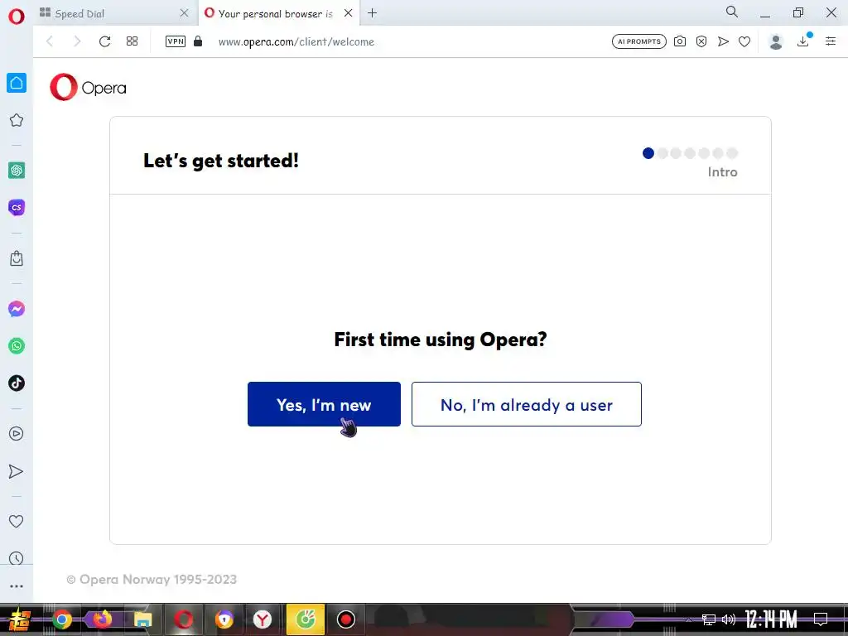Open the ad blocker shield icon
This screenshot has width=848, height=636.
(701, 41)
